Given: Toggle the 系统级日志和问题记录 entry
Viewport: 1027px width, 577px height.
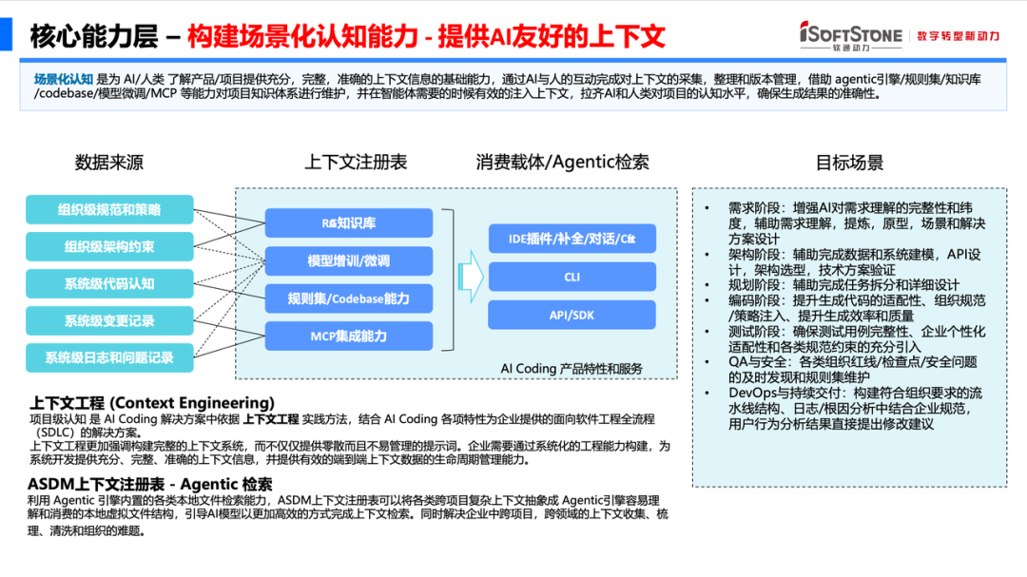Looking at the screenshot, I should coord(108,358).
